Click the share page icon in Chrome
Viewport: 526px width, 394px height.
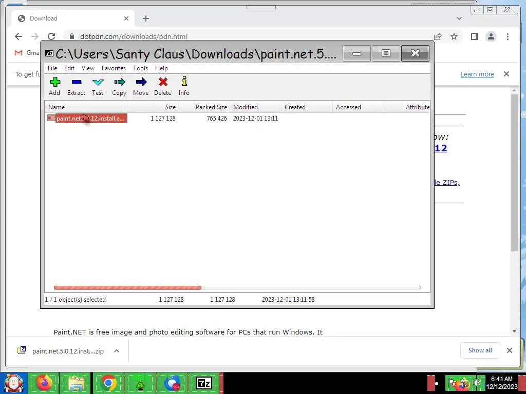click(x=438, y=36)
